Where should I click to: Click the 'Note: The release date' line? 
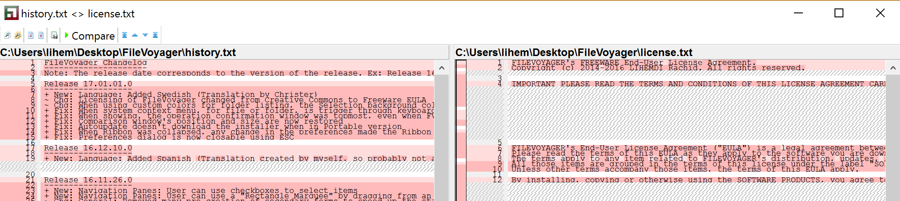click(x=239, y=73)
